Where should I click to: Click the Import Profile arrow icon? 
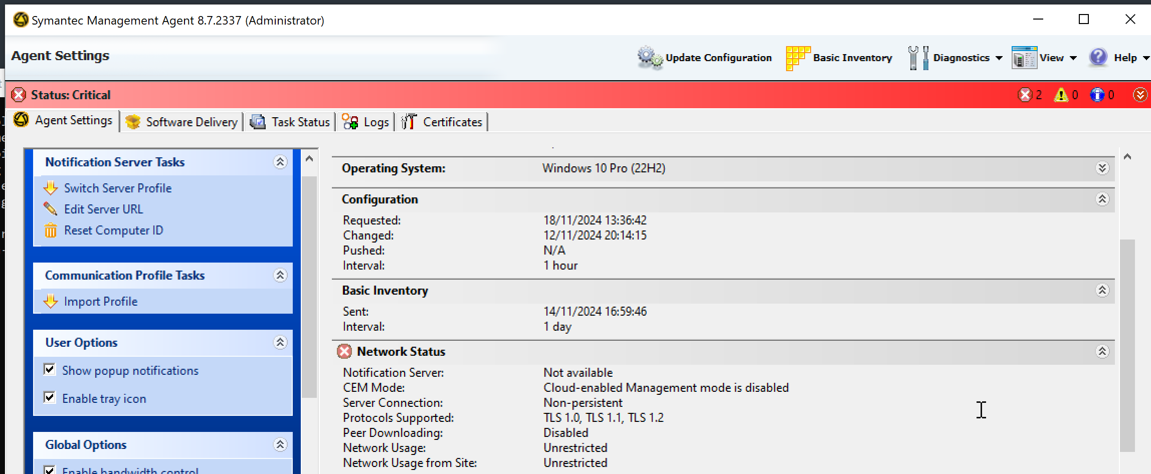(51, 301)
